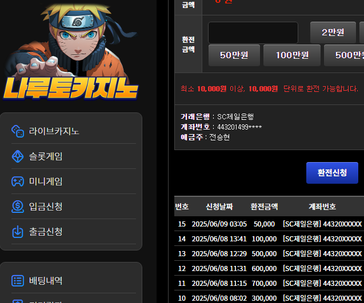Screen dimensions: 364x303
Task: Select date 2025/06/09 03:05 in history
Action: click(219, 224)
